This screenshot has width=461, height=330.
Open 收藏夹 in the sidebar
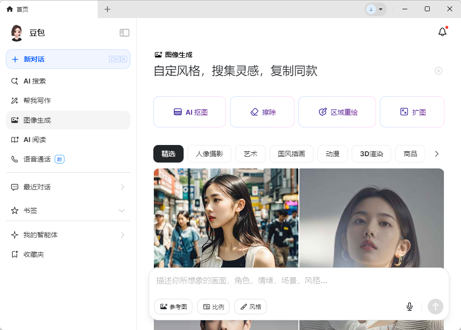(x=68, y=254)
